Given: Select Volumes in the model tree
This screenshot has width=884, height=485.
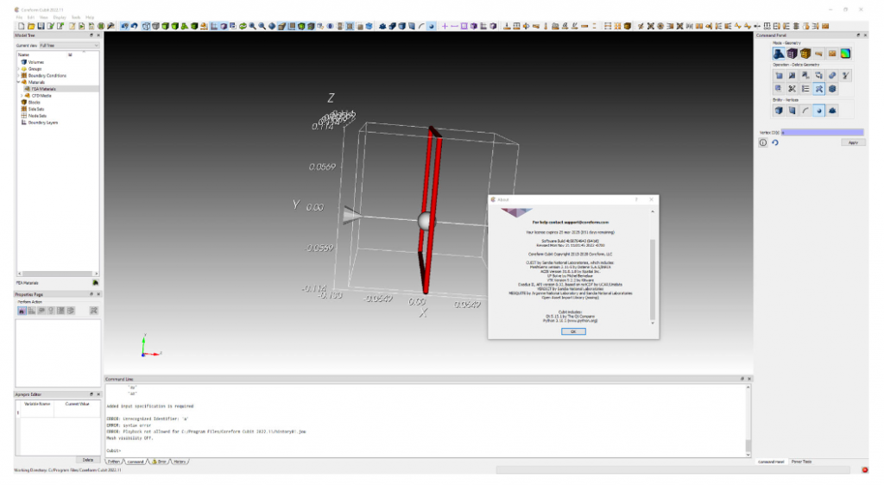Looking at the screenshot, I should tap(36, 62).
